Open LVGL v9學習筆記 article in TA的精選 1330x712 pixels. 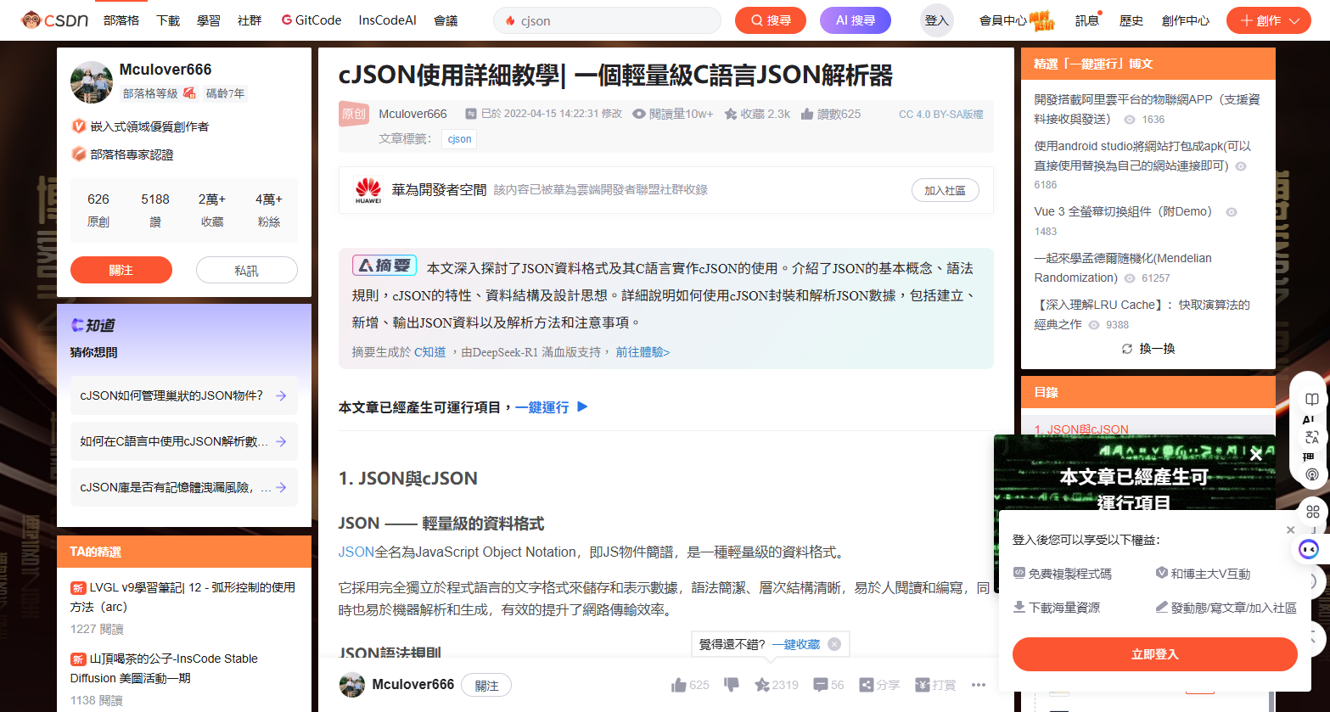183,597
